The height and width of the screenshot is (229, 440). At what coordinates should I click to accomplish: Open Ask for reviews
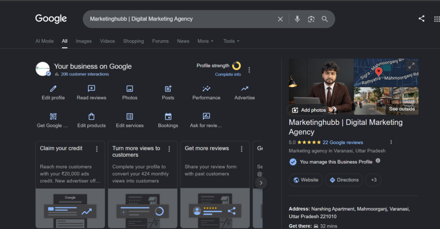tap(206, 121)
